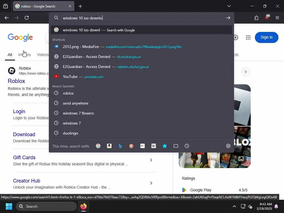Search this time with Google engine icon
Image resolution: width=284 pixels, height=213 pixels.
(x=98, y=146)
